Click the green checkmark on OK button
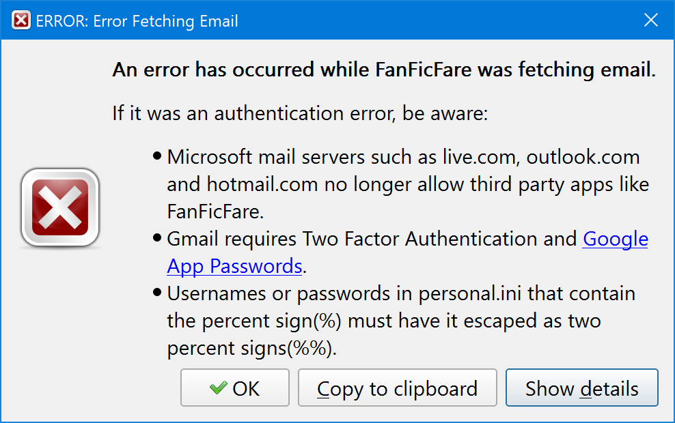Image resolution: width=675 pixels, height=423 pixels. (219, 388)
